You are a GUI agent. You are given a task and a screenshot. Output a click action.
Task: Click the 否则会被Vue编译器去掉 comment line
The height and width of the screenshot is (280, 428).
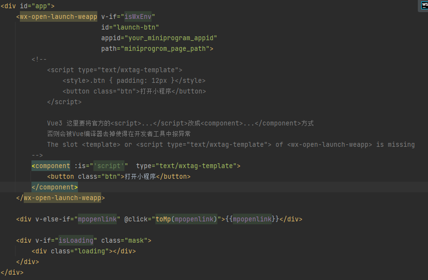point(119,134)
